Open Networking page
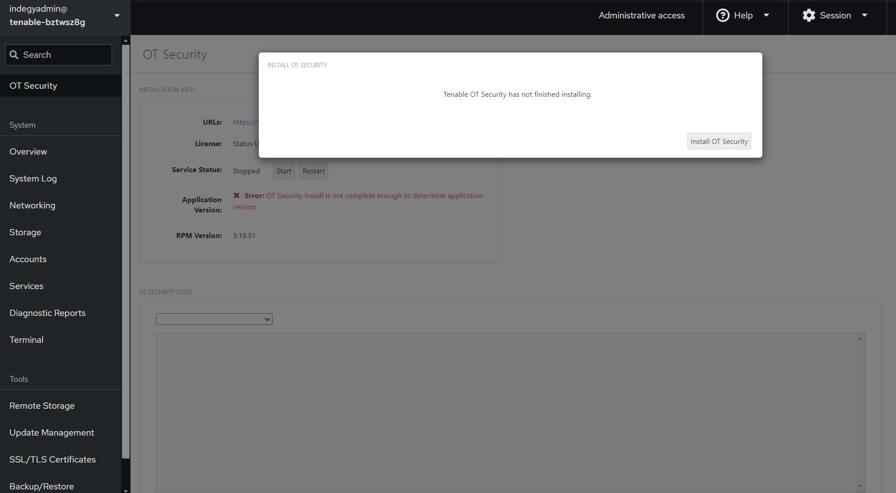The height and width of the screenshot is (493, 896). pos(61,205)
